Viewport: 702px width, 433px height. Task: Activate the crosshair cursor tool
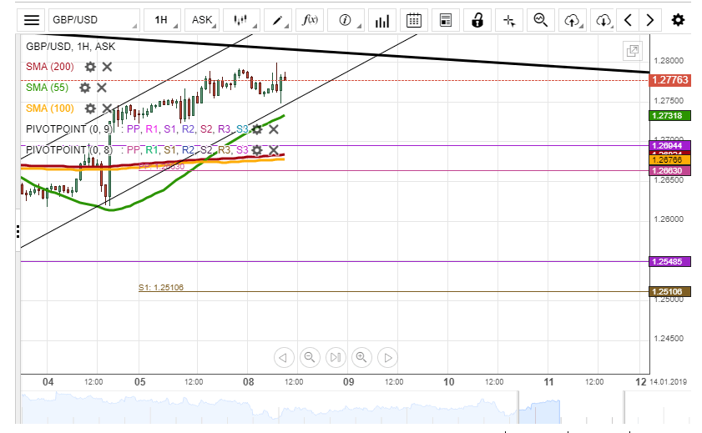click(509, 20)
